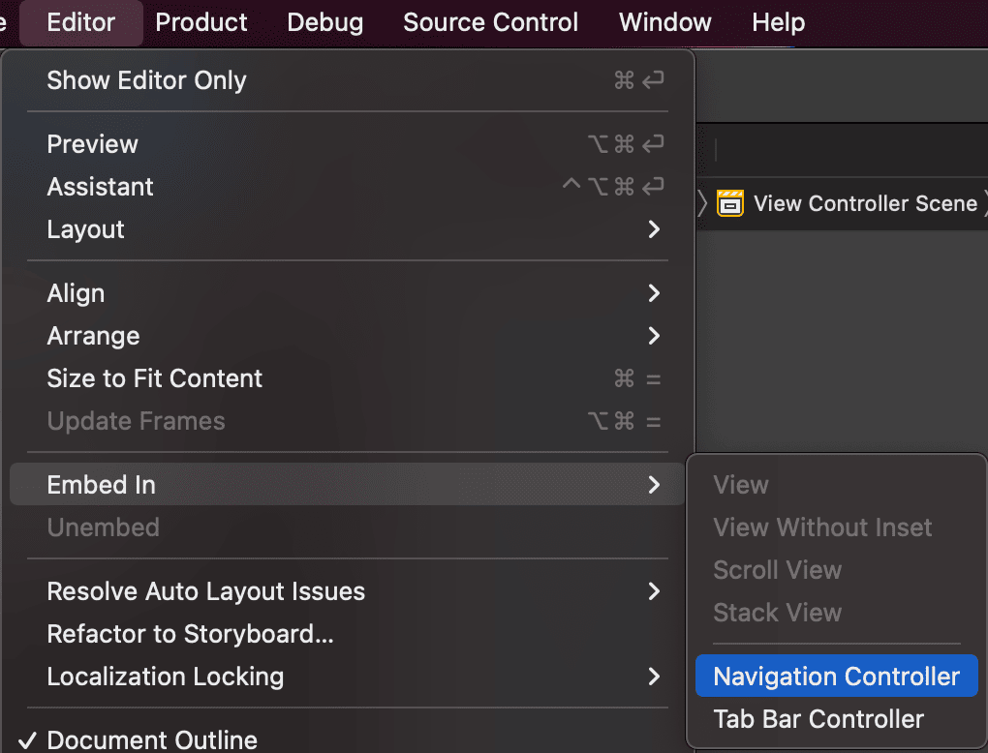Open the Help menu
This screenshot has width=988, height=753.
tap(778, 22)
